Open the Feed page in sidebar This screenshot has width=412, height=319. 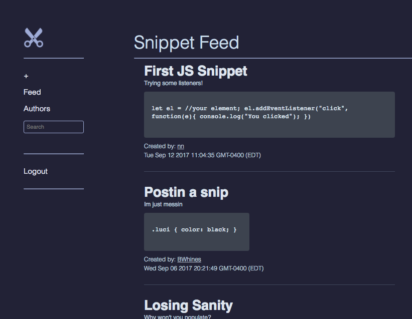pyautogui.click(x=32, y=92)
